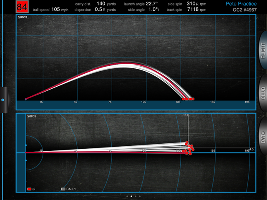The height and width of the screenshot is (200, 267).
Task: Select the back spin 7118 rpm value
Action: [x=194, y=9]
